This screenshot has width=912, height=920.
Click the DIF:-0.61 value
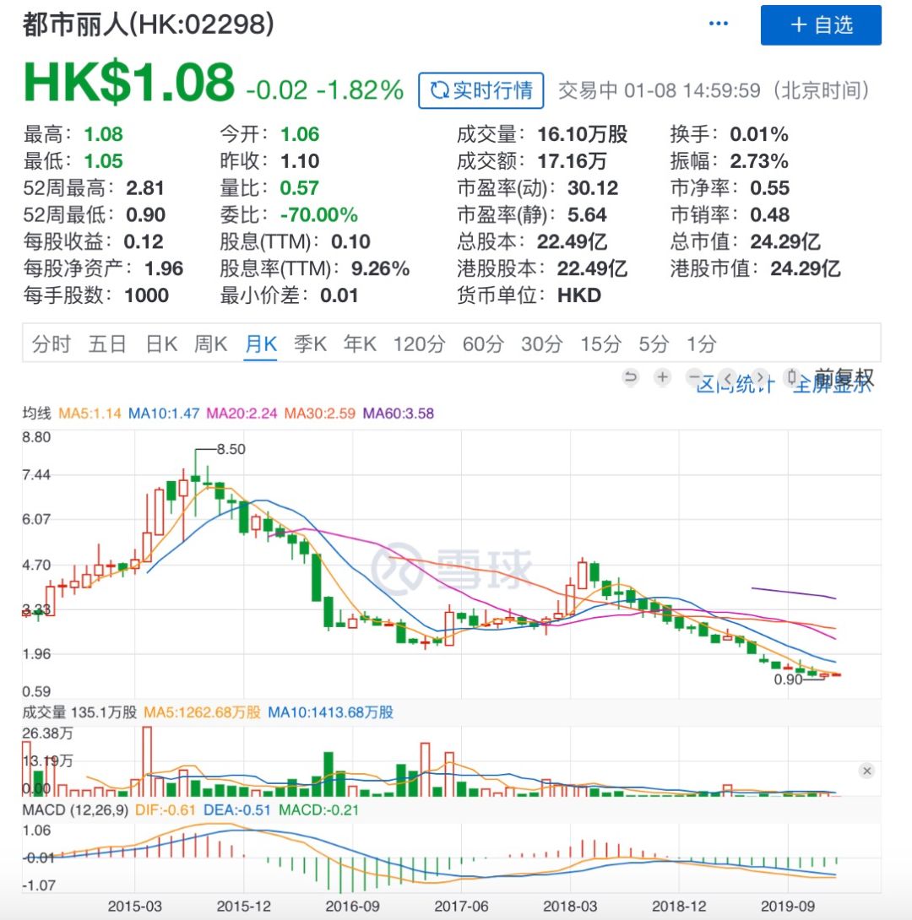(x=165, y=810)
